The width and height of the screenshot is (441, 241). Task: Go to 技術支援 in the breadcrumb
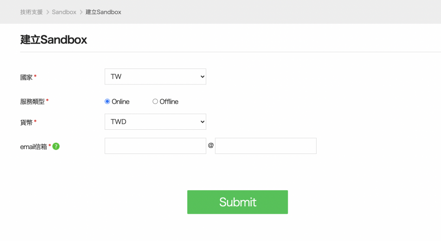coord(31,12)
